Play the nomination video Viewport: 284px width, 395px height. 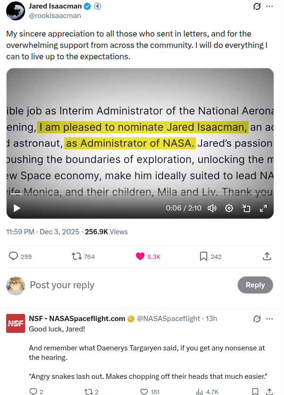coord(17,208)
